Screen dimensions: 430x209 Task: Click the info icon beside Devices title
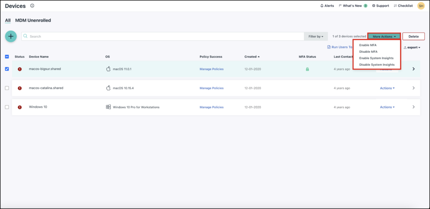[33, 6]
